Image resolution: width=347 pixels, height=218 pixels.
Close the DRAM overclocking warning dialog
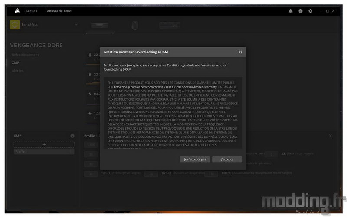click(240, 52)
